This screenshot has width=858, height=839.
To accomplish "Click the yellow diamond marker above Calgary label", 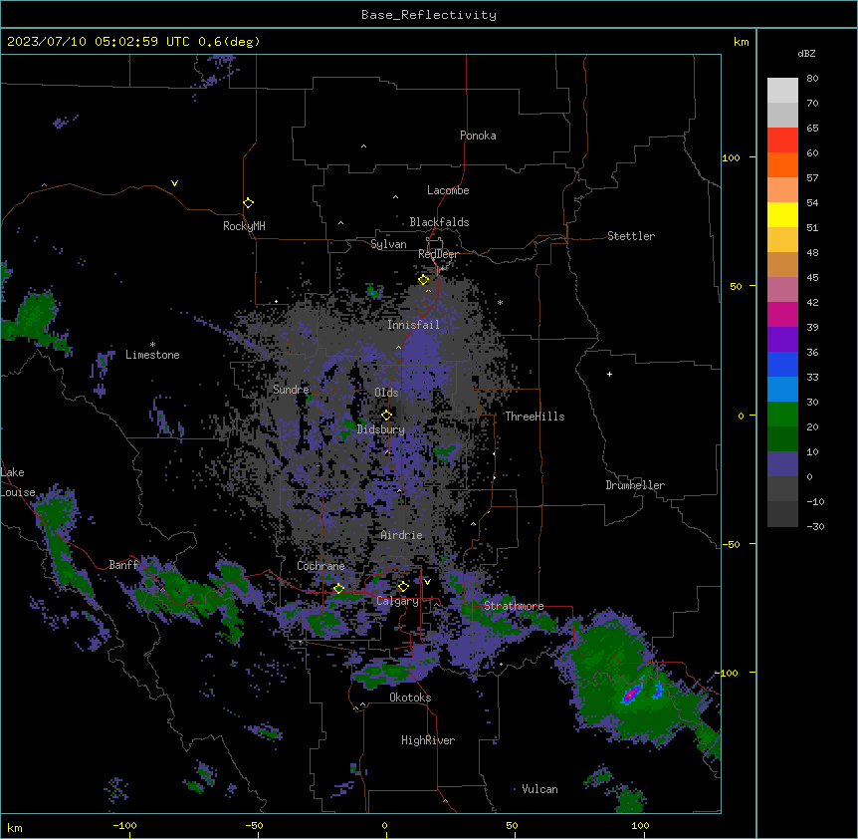I will coord(403,587).
